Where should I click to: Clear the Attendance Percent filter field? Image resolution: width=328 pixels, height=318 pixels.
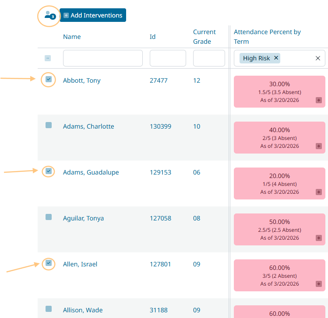(318, 58)
